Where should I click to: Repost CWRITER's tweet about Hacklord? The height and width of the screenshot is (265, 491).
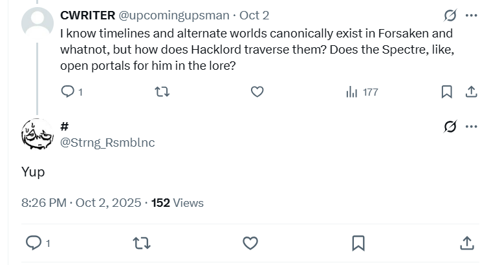tap(162, 92)
